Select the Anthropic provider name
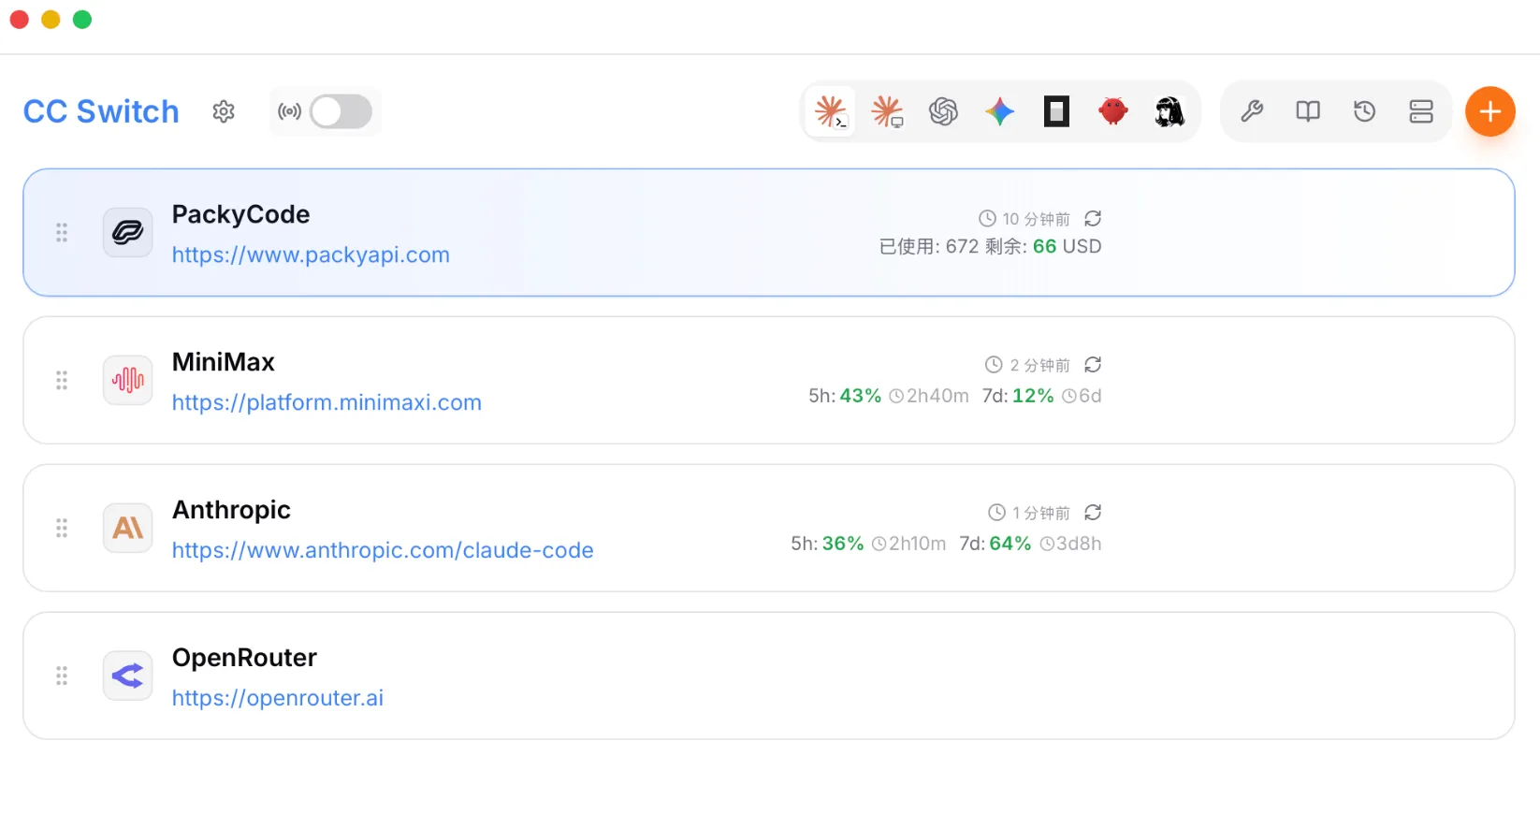This screenshot has height=814, width=1540. pos(231,510)
